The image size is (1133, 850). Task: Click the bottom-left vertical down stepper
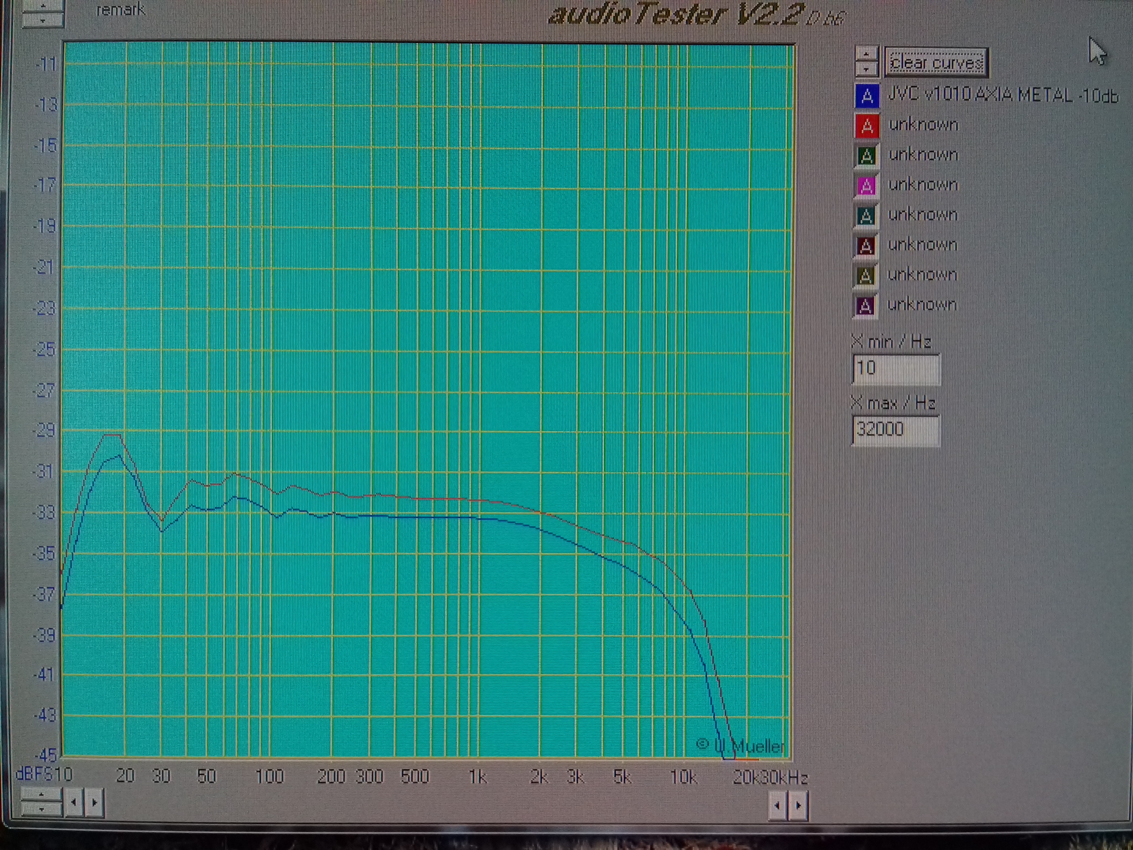tap(41, 808)
